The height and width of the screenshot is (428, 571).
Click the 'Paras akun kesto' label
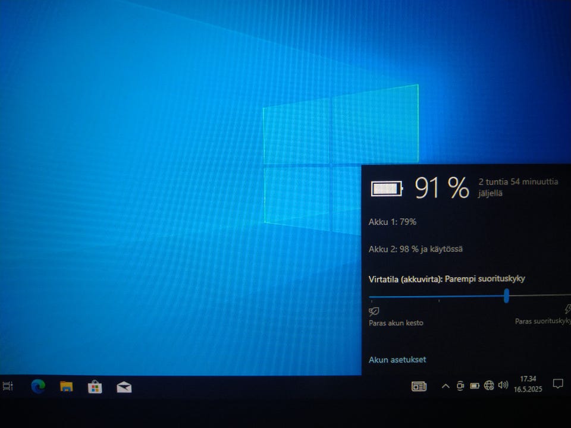(x=396, y=323)
